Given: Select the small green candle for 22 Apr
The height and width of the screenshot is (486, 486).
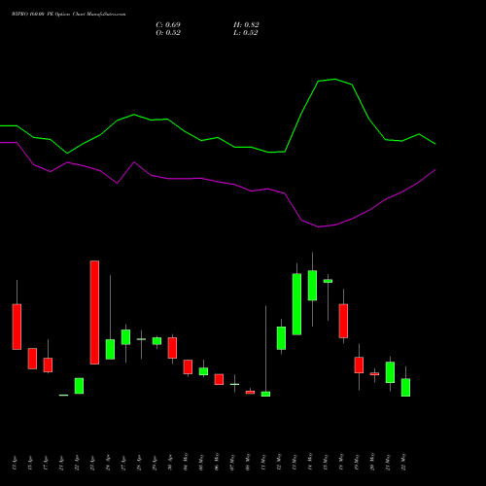Looking at the screenshot, I should [x=79, y=386].
